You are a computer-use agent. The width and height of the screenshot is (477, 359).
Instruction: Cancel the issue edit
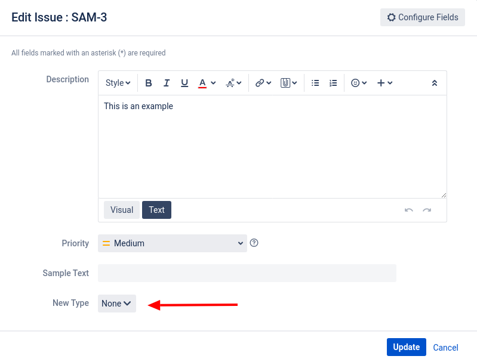pos(446,348)
